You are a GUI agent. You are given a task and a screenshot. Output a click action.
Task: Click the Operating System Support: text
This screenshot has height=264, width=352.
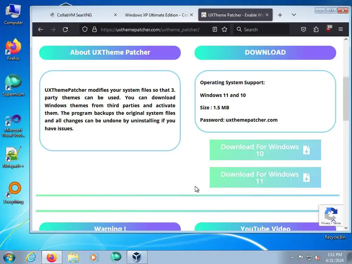[232, 82]
